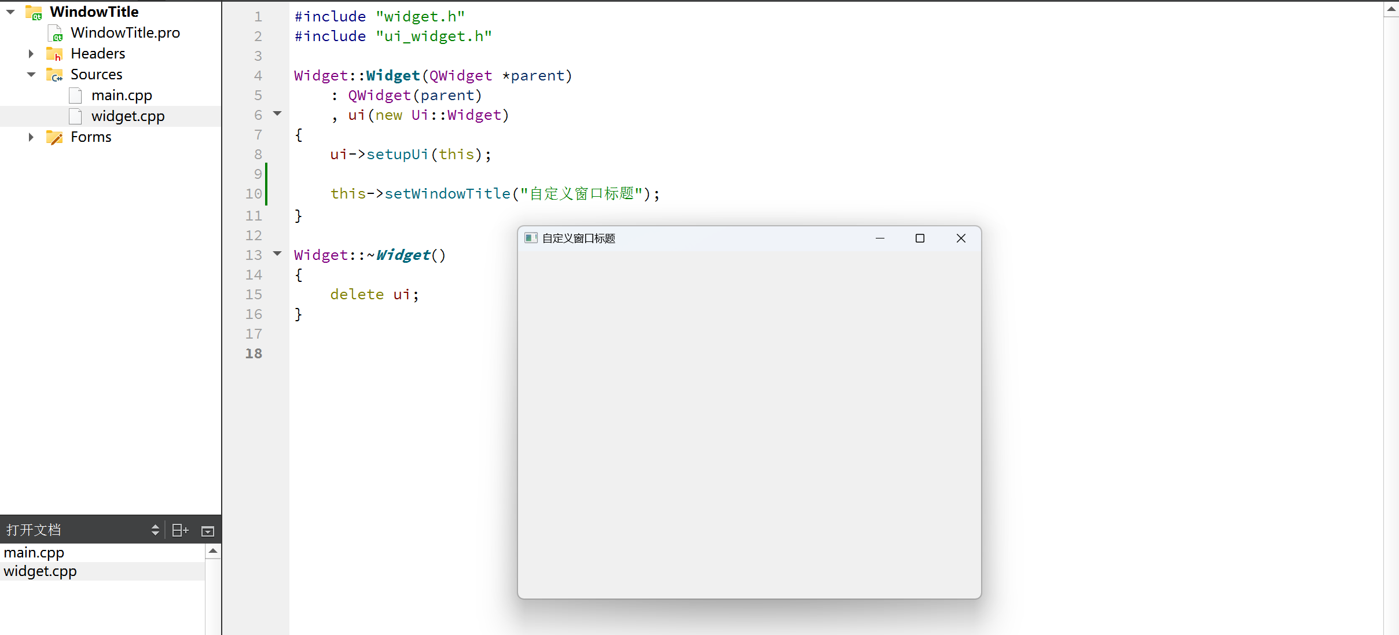
Task: Maximize the 自定义窗口标题 window
Action: pyautogui.click(x=920, y=238)
